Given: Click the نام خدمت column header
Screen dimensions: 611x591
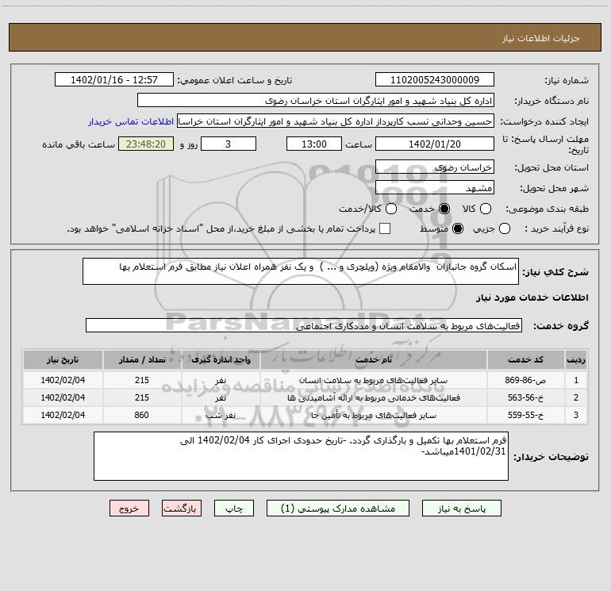Looking at the screenshot, I should tap(373, 359).
